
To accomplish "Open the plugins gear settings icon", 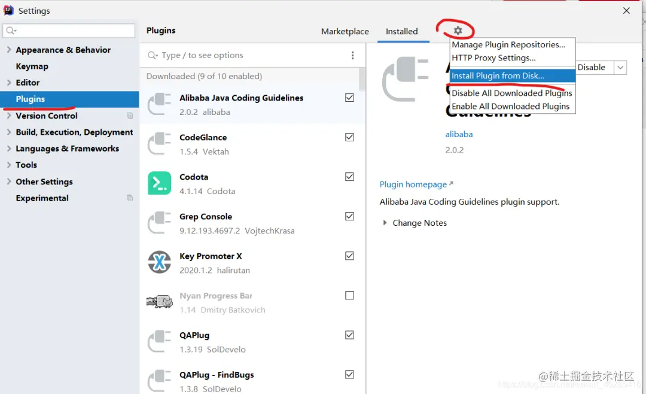I will click(x=458, y=31).
